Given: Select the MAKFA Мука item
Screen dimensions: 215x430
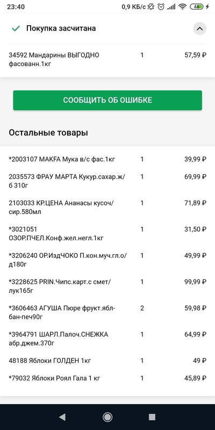Looking at the screenshot, I should (x=107, y=159).
